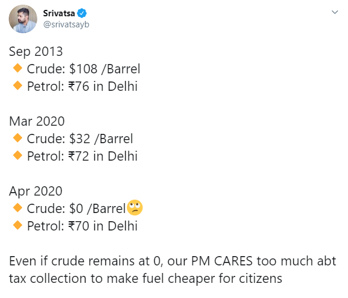Click the blue verified badge icon
Screen dimensions: 348x298
(81, 13)
